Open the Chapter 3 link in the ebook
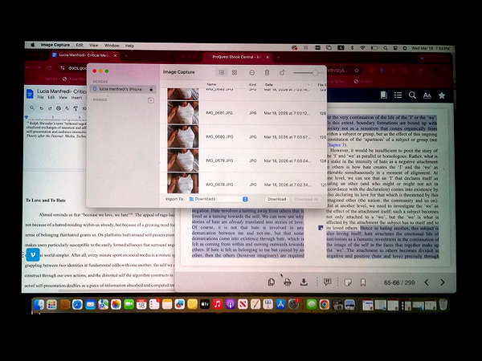Image resolution: width=482 pixels, height=361 pixels. (335, 145)
